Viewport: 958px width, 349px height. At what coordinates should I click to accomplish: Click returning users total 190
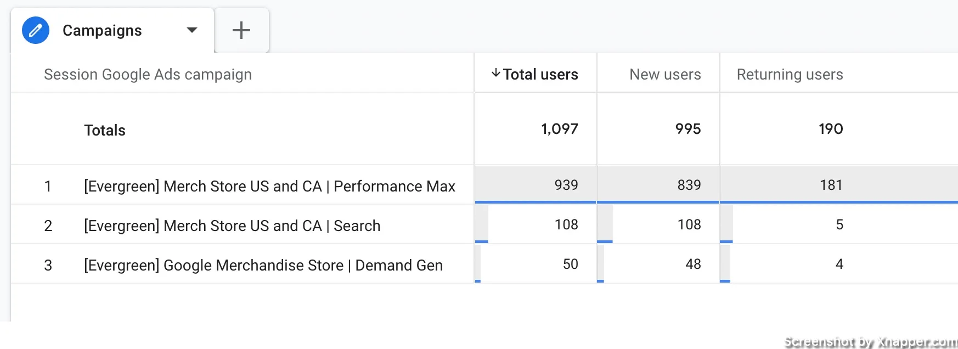(831, 129)
